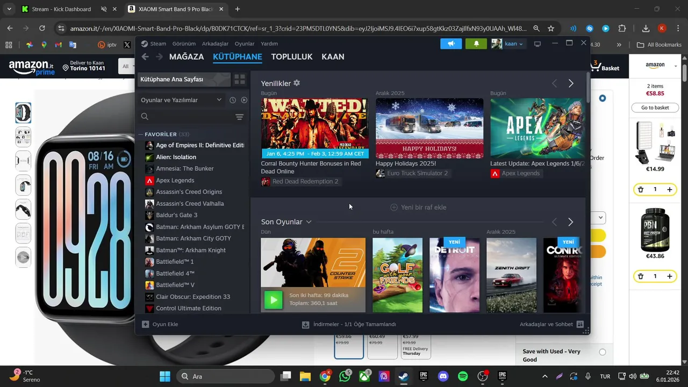Open All Bookmarks folder in Chrome

659,45
